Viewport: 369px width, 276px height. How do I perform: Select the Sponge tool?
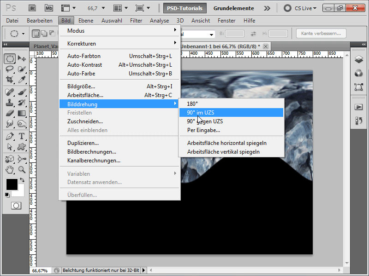coord(22,124)
